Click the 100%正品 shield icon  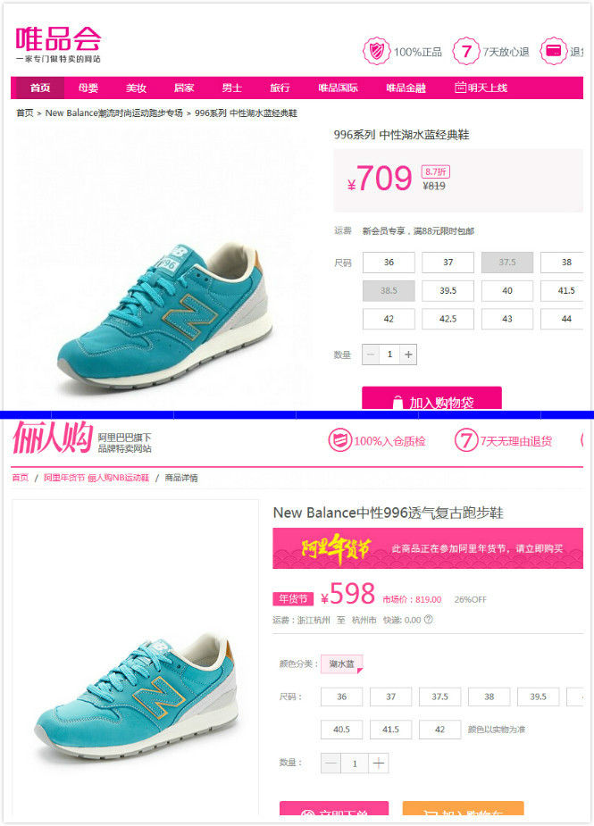(x=376, y=51)
